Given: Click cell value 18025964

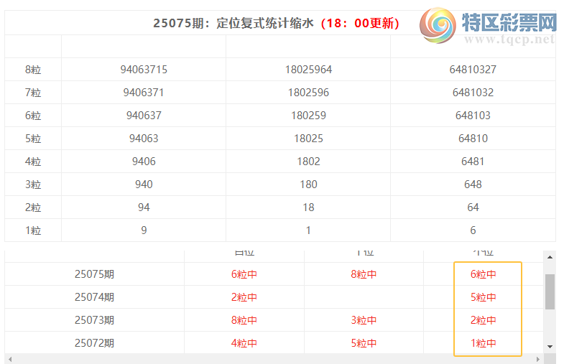Looking at the screenshot, I should (309, 70).
